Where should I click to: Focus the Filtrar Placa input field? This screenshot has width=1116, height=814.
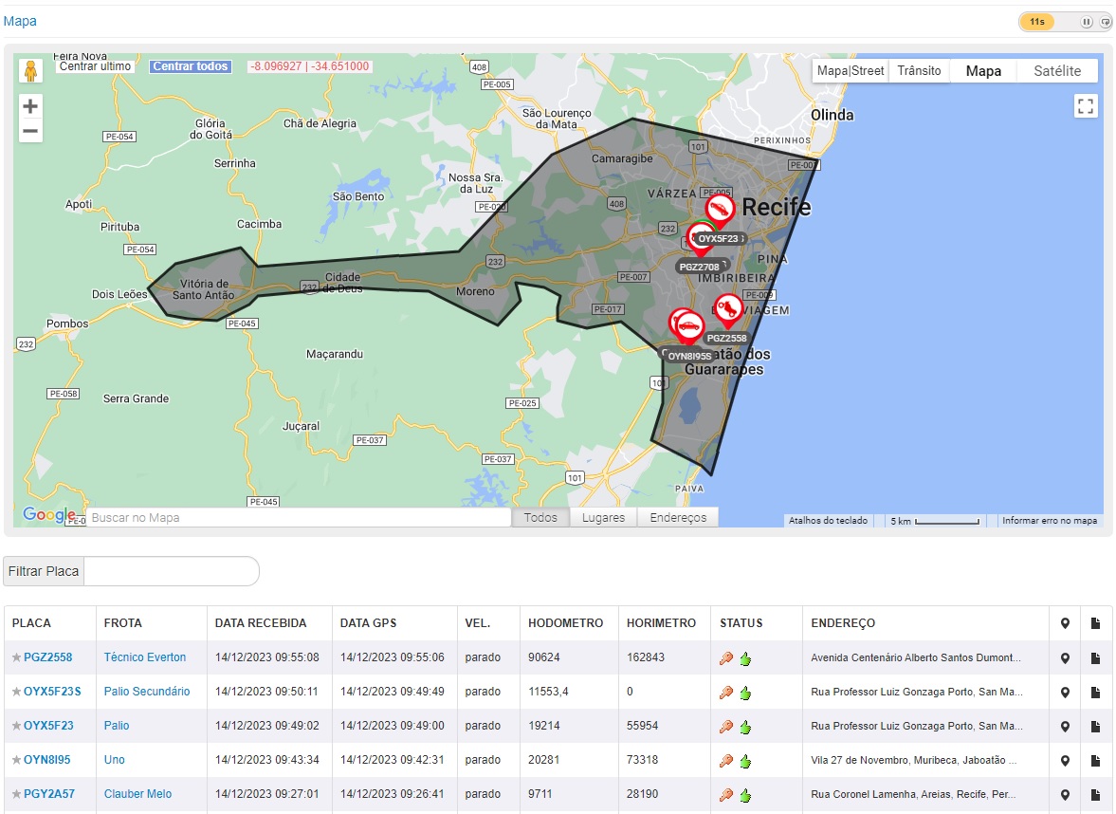click(171, 571)
